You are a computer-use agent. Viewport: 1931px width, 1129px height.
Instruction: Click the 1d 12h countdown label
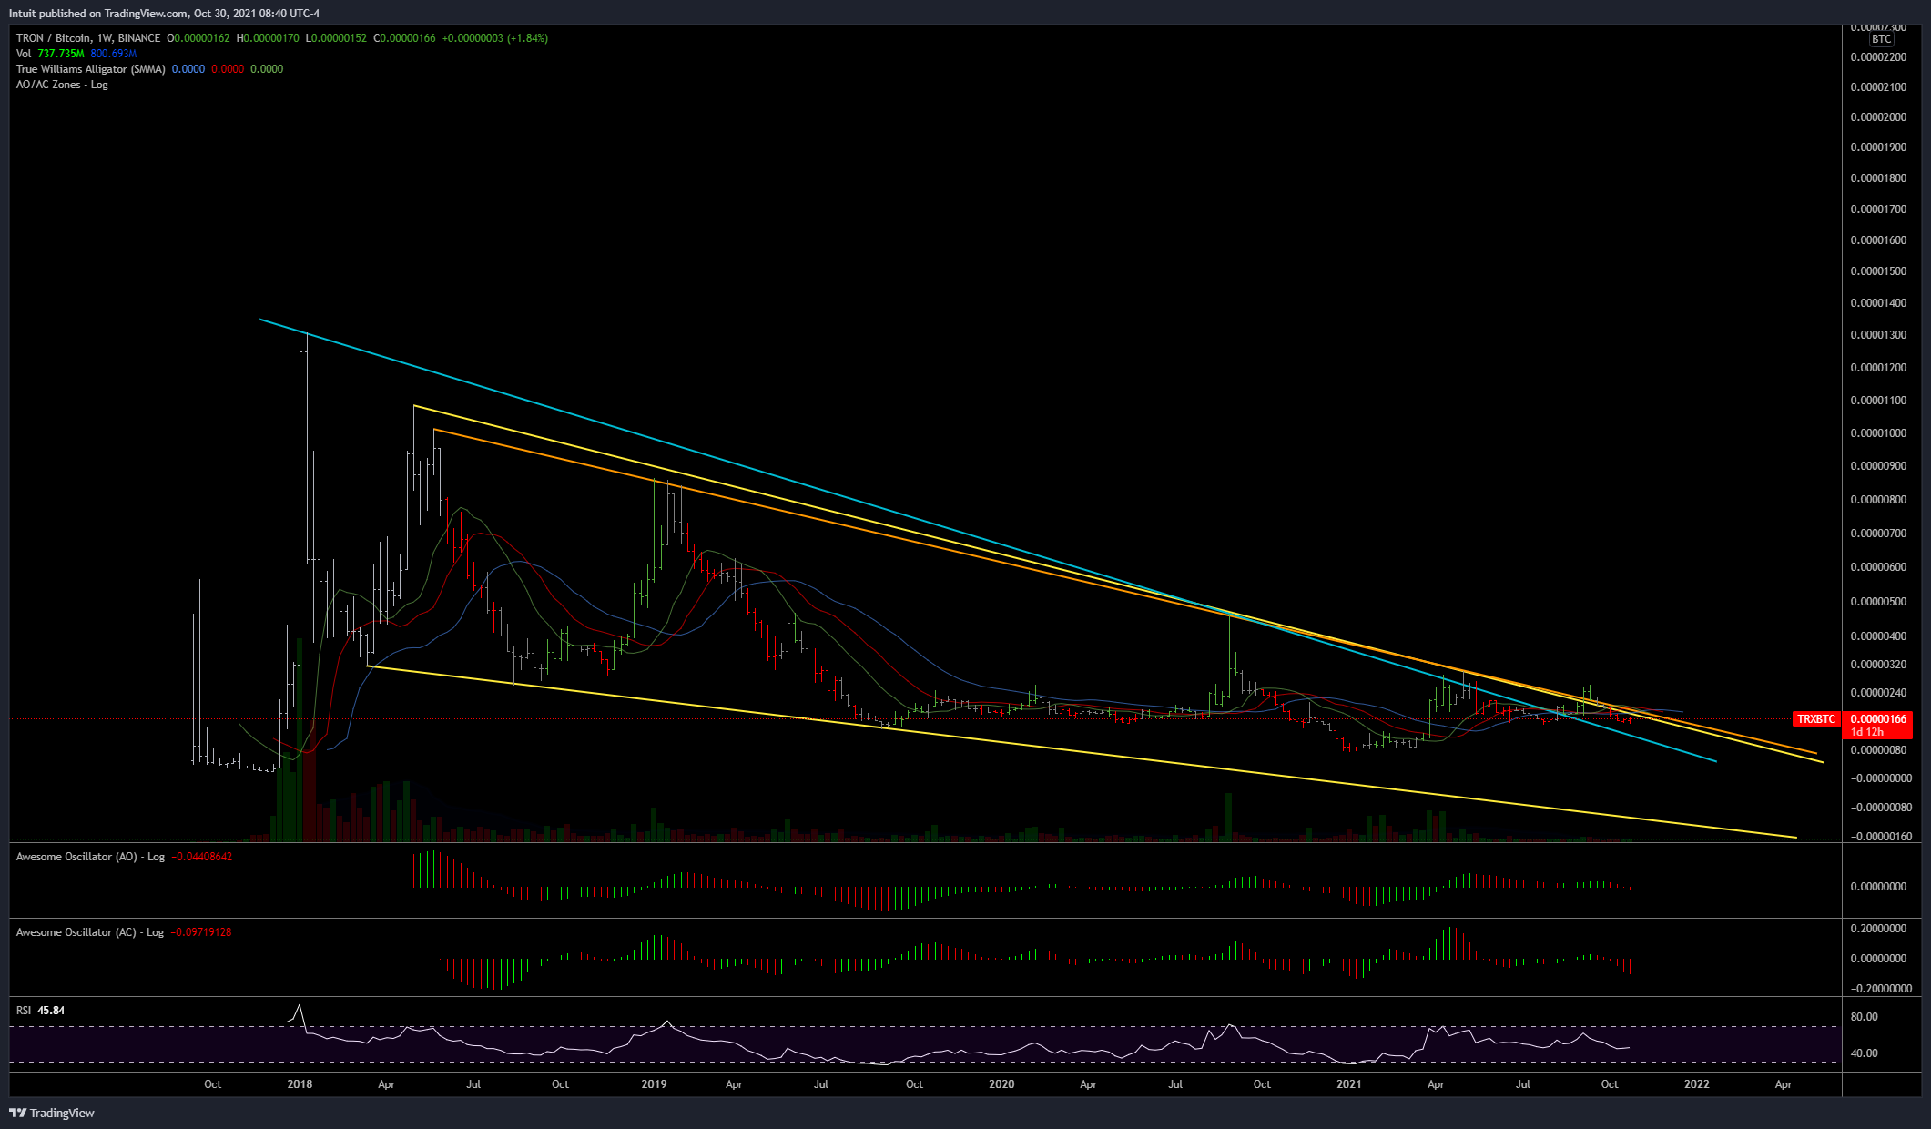[x=1867, y=732]
